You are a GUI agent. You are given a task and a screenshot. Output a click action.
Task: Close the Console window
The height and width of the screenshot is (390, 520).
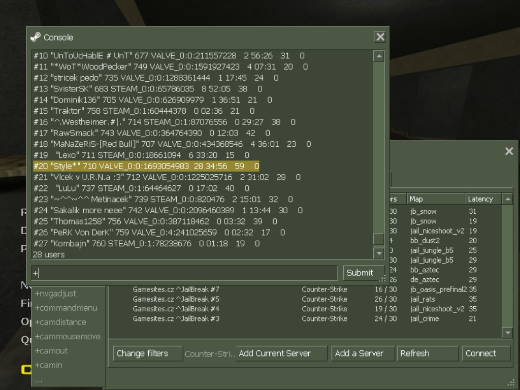click(x=380, y=37)
